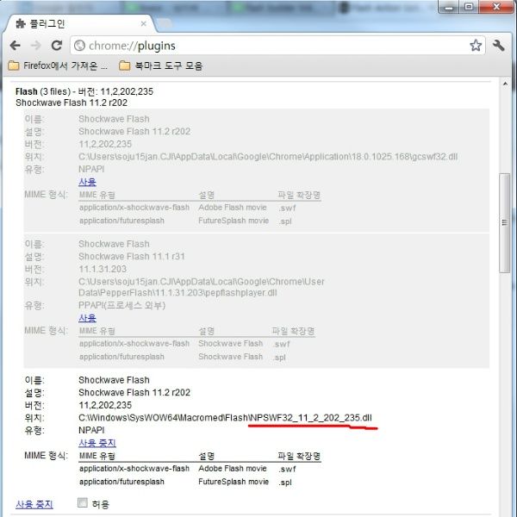Click the pepflashplayer.dll location path
The height and width of the screenshot is (517, 517).
201,287
